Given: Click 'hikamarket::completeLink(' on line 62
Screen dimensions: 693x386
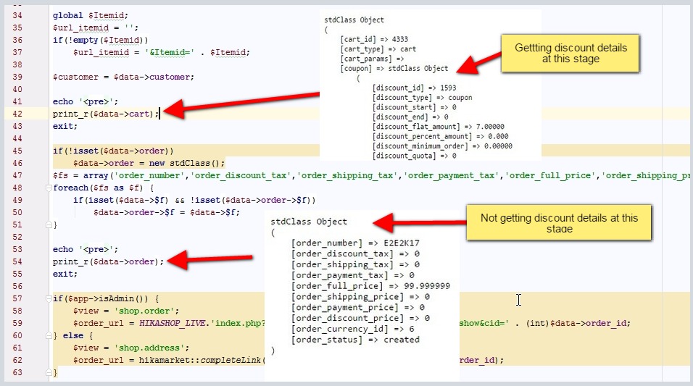Looking at the screenshot, I should 202,361.
